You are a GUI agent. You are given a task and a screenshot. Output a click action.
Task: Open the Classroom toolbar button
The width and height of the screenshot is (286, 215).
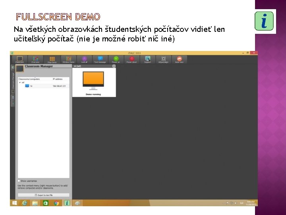point(20,59)
